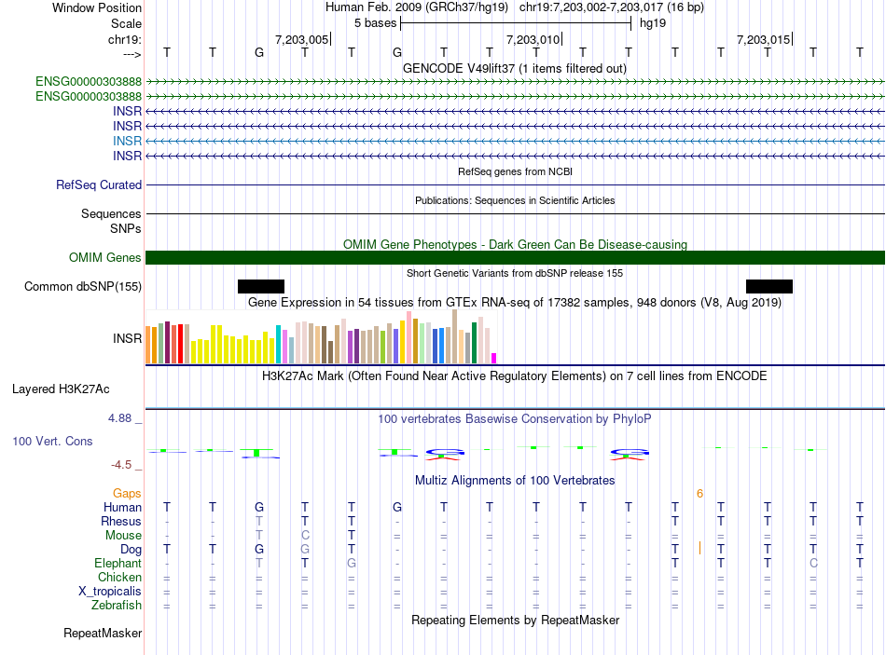The image size is (886, 655).
Task: Click the orange insertion bar in Dog row
Action: [699, 548]
